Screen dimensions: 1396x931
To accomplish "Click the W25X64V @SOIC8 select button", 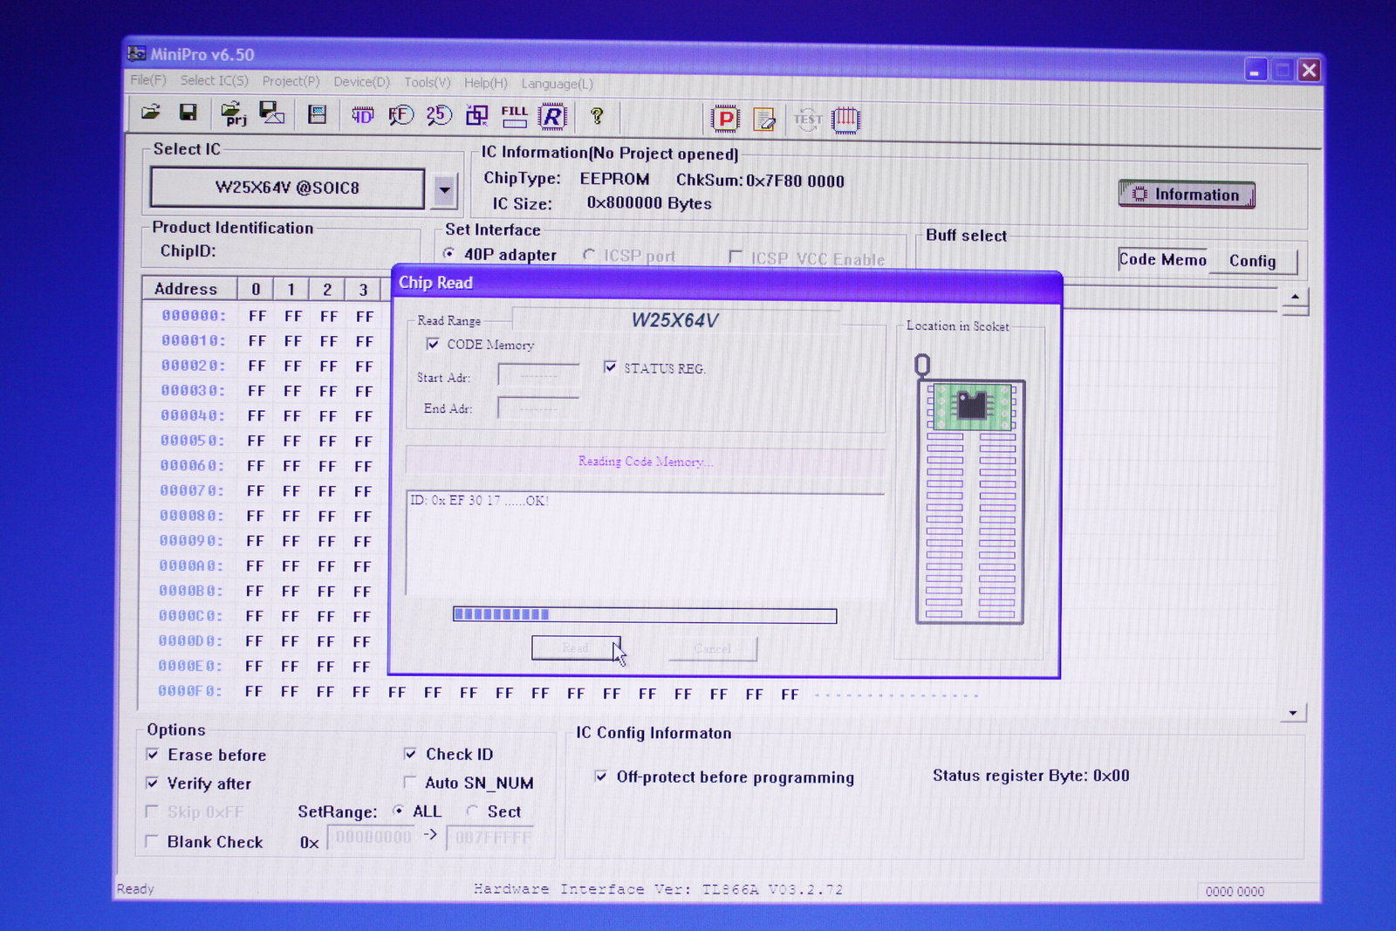I will 287,188.
